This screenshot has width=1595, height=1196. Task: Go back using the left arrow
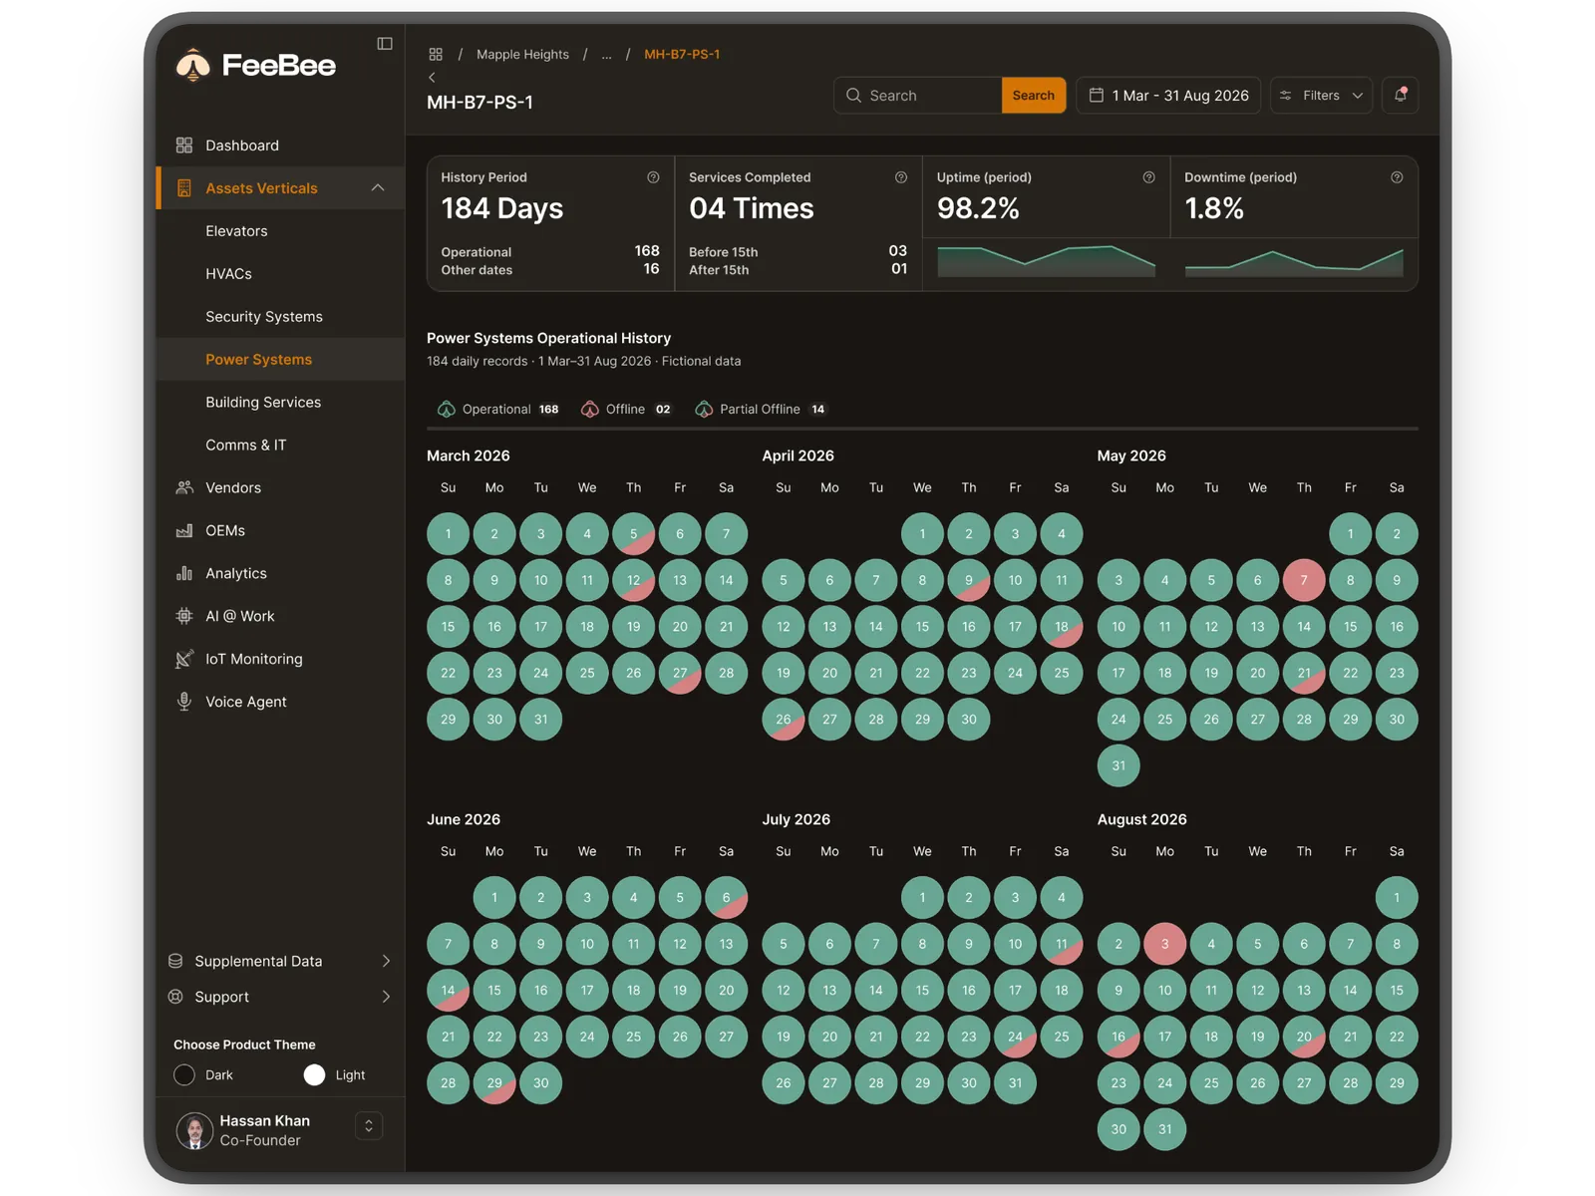point(432,77)
